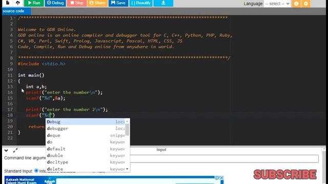This screenshot has width=328, height=184.
Task: Save the source code
Action: click(118, 3)
